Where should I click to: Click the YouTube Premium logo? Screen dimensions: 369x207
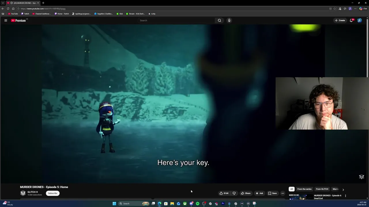coord(18,20)
